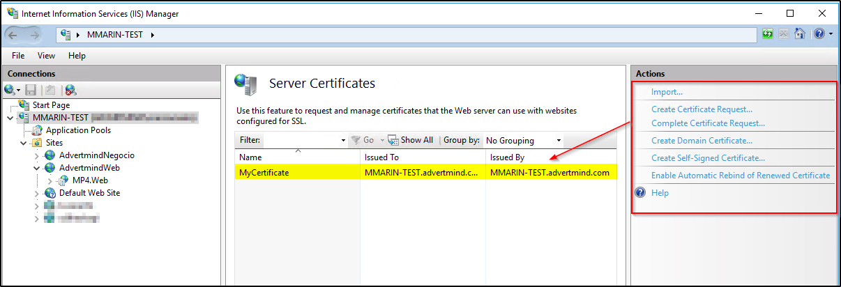Click the Import... action link
Screen dimensions: 841x287
coord(667,92)
